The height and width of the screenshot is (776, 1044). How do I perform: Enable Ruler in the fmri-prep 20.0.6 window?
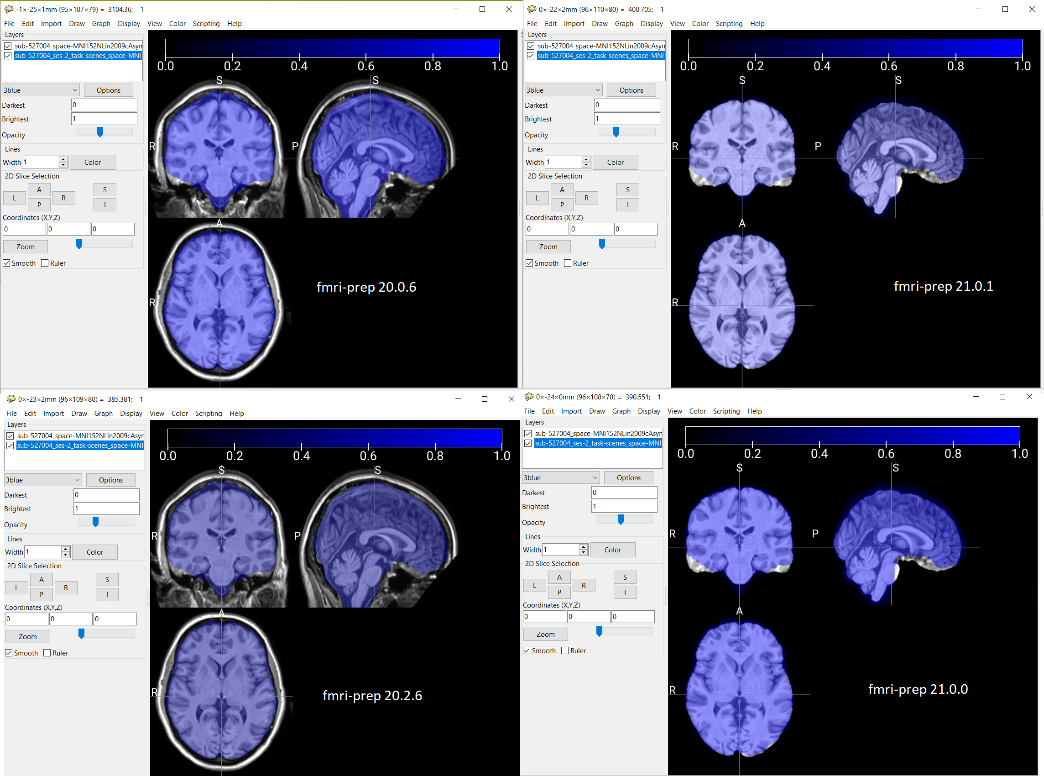coord(45,262)
